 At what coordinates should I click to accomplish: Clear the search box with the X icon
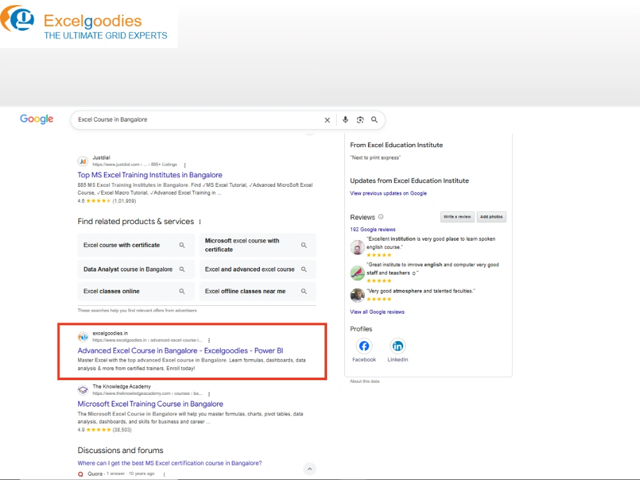[x=327, y=120]
